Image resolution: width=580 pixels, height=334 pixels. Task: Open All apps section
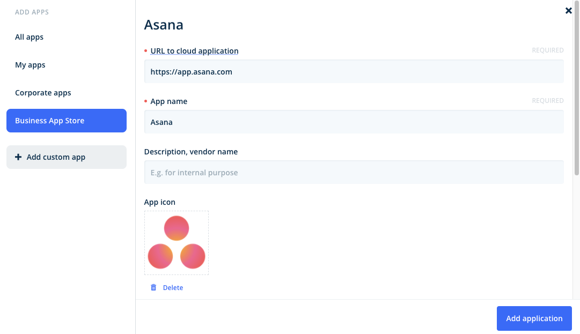point(29,37)
